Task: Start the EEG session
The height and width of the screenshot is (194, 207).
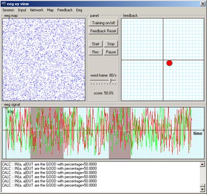Action: [x=96, y=44]
